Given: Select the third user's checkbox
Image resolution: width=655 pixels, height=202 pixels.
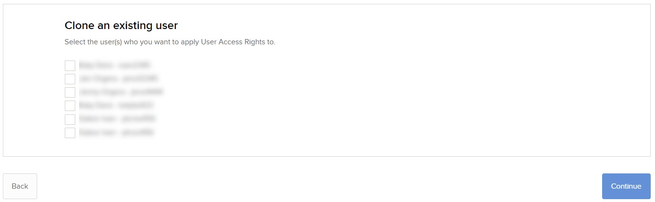Looking at the screenshot, I should tap(70, 92).
